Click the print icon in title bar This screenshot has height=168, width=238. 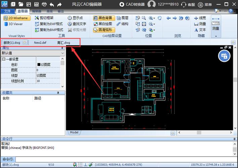44,5
